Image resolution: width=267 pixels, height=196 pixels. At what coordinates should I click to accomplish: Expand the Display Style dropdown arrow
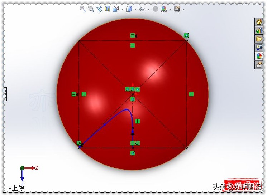[135, 9]
